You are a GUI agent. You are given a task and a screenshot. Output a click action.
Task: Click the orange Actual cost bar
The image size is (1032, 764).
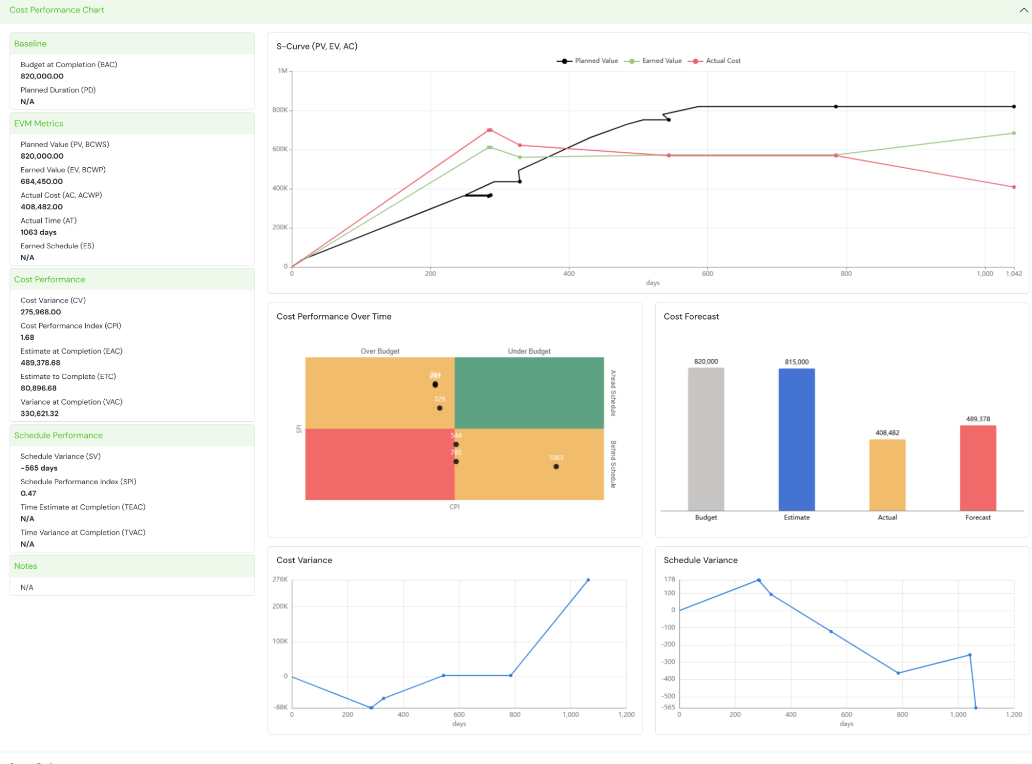coord(887,475)
